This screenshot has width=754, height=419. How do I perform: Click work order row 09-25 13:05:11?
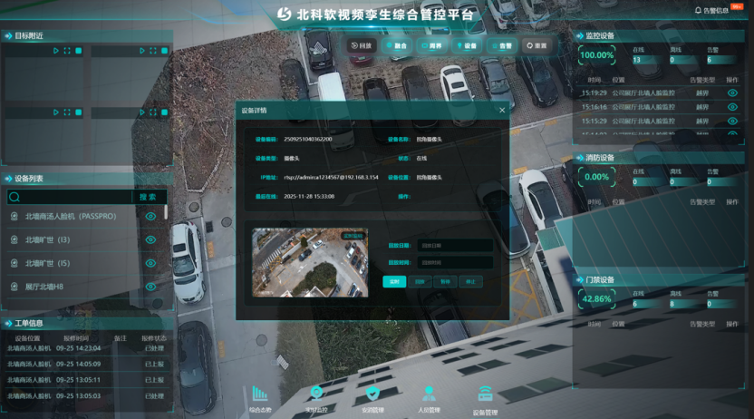[x=87, y=380]
